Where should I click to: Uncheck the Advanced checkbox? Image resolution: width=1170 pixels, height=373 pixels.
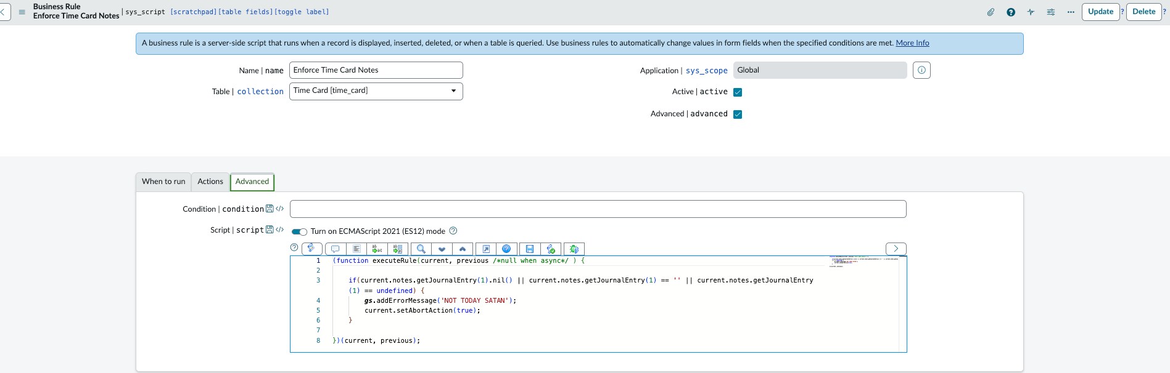point(738,114)
